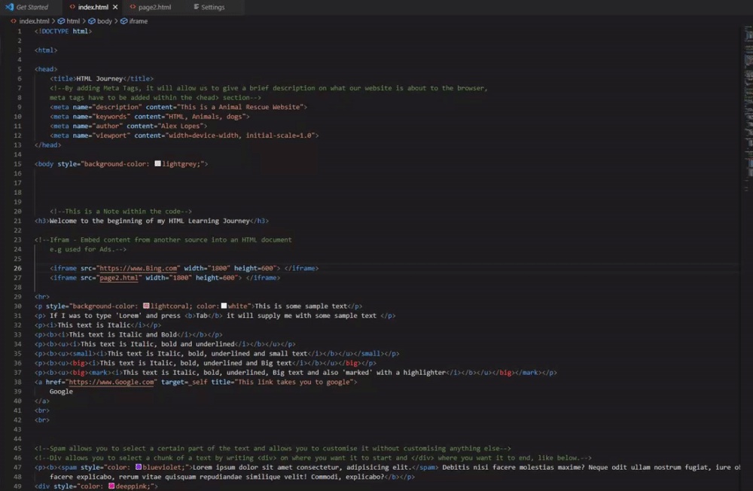Click the deeppink color swatch on line 49
The width and height of the screenshot is (753, 491).
[x=111, y=486]
